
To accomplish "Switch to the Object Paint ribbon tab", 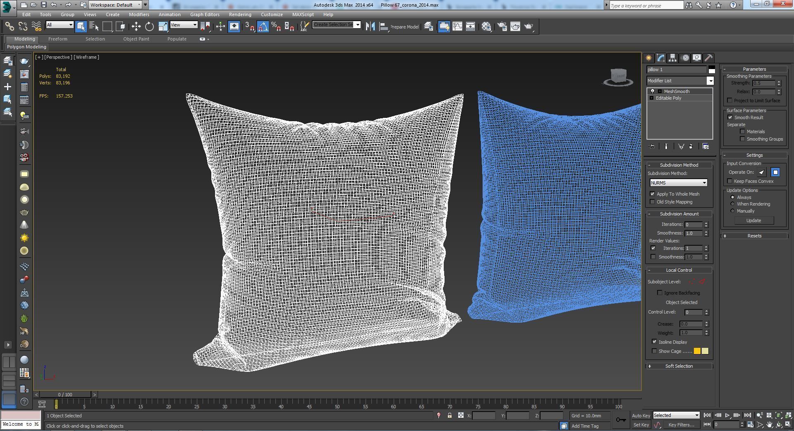I will [136, 39].
